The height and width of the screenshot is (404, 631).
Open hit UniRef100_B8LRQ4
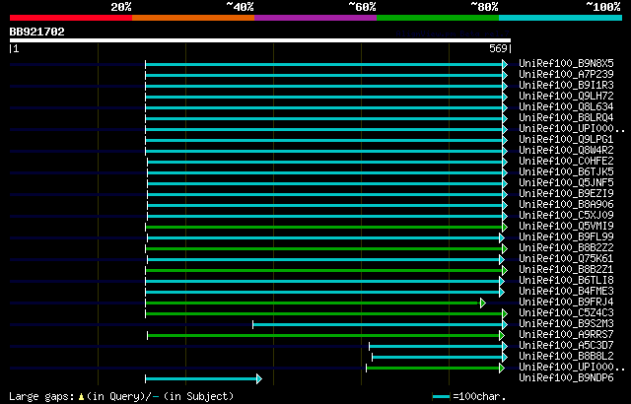tap(566, 118)
